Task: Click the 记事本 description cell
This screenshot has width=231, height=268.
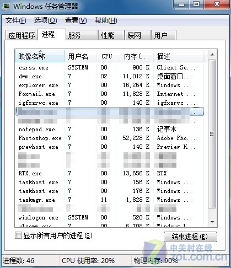Action: 166,129
